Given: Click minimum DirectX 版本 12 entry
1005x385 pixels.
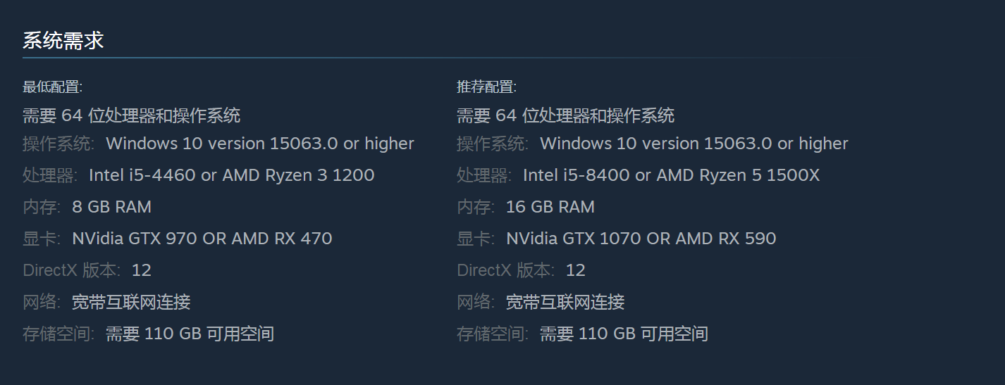Looking at the screenshot, I should pyautogui.click(x=87, y=270).
